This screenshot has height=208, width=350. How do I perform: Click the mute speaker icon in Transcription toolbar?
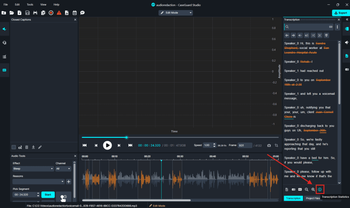(x=300, y=35)
